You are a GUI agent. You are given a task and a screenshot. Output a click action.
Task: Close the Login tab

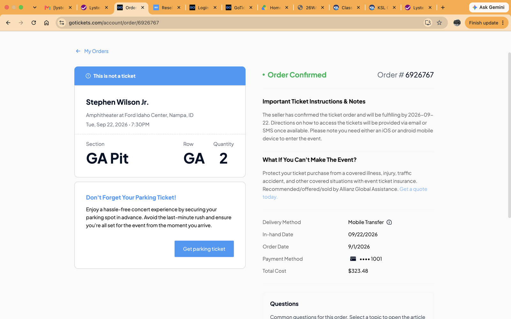pyautogui.click(x=215, y=8)
